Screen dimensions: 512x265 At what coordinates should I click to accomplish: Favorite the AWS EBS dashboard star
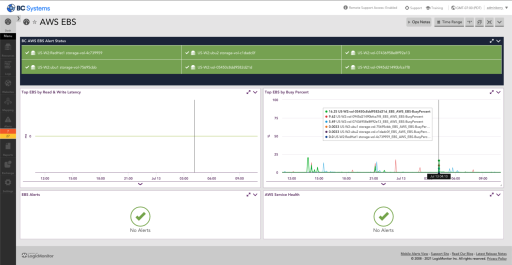point(34,22)
